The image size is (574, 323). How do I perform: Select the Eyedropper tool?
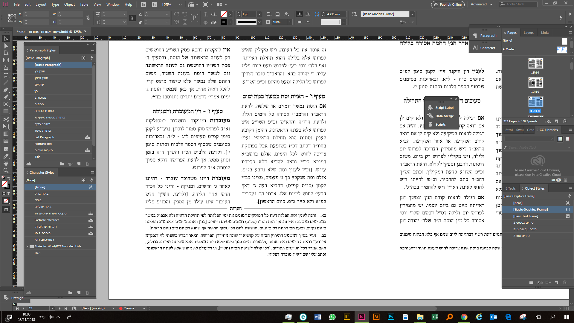tap(6, 156)
